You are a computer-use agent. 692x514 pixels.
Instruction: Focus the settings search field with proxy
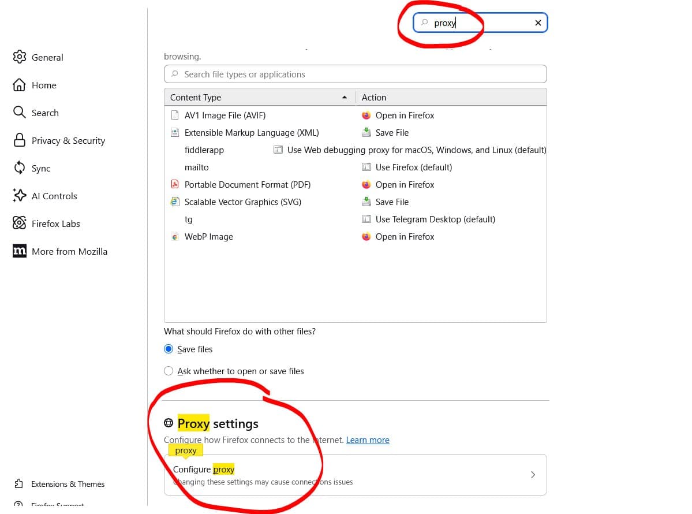[480, 23]
